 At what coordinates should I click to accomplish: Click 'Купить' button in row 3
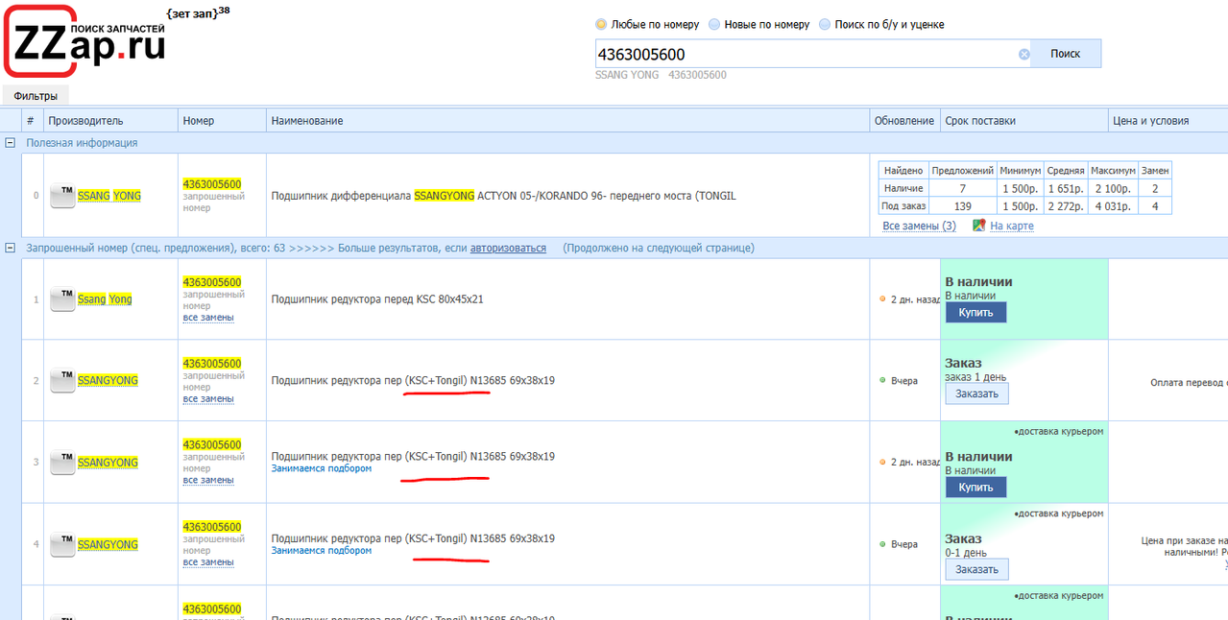(975, 487)
